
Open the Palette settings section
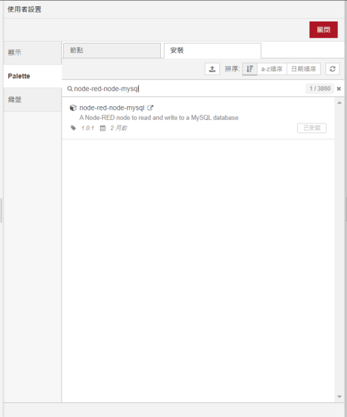33,76
